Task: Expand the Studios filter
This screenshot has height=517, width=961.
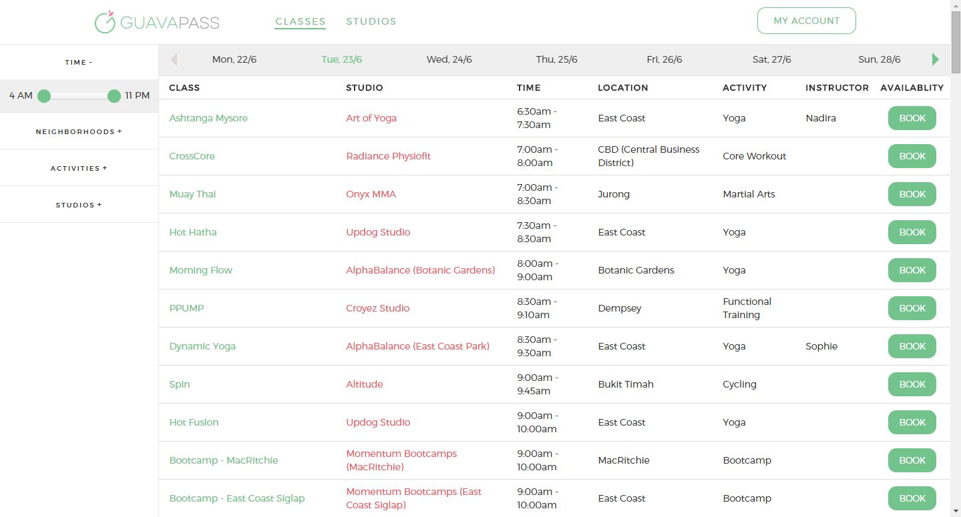Action: (79, 205)
